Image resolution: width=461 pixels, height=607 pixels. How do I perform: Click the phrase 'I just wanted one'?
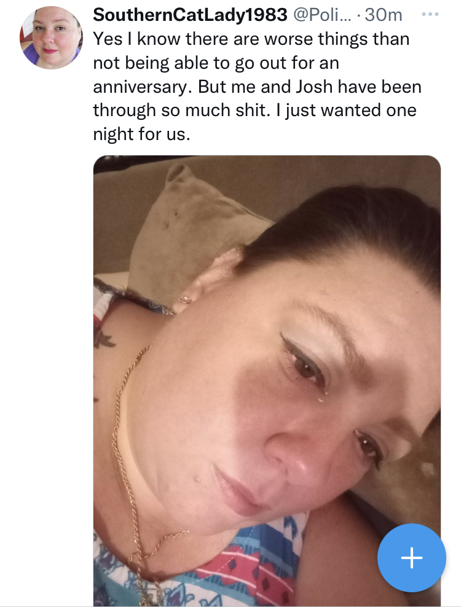pyautogui.click(x=346, y=111)
